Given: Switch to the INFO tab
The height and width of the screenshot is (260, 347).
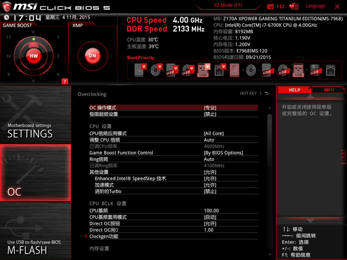Looking at the screenshot, I should tap(329, 90).
